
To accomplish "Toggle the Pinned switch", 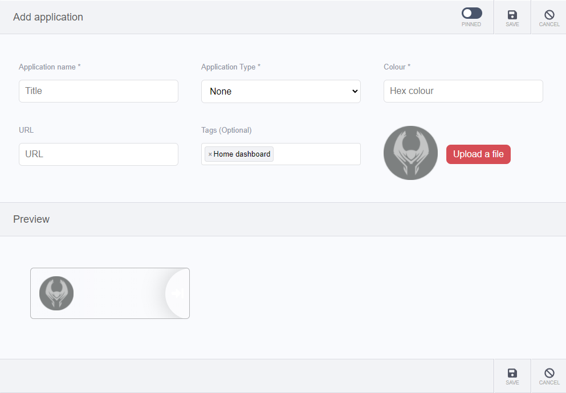I will coord(471,13).
